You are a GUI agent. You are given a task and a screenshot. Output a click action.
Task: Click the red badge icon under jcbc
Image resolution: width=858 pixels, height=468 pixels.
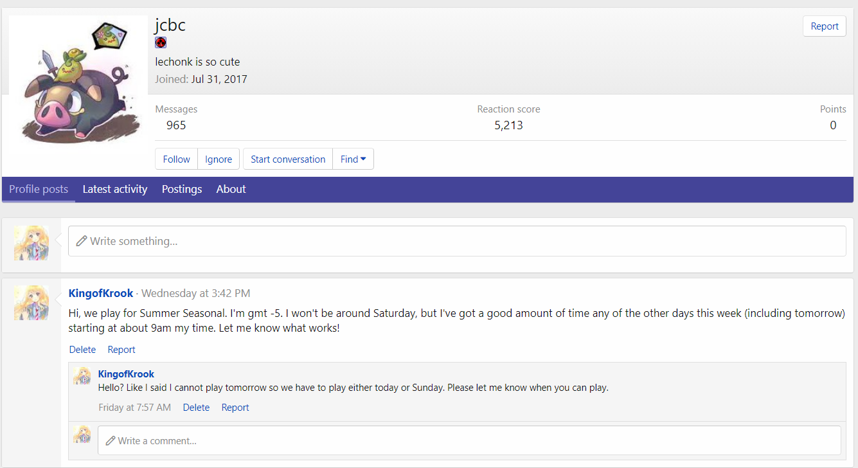coord(161,42)
